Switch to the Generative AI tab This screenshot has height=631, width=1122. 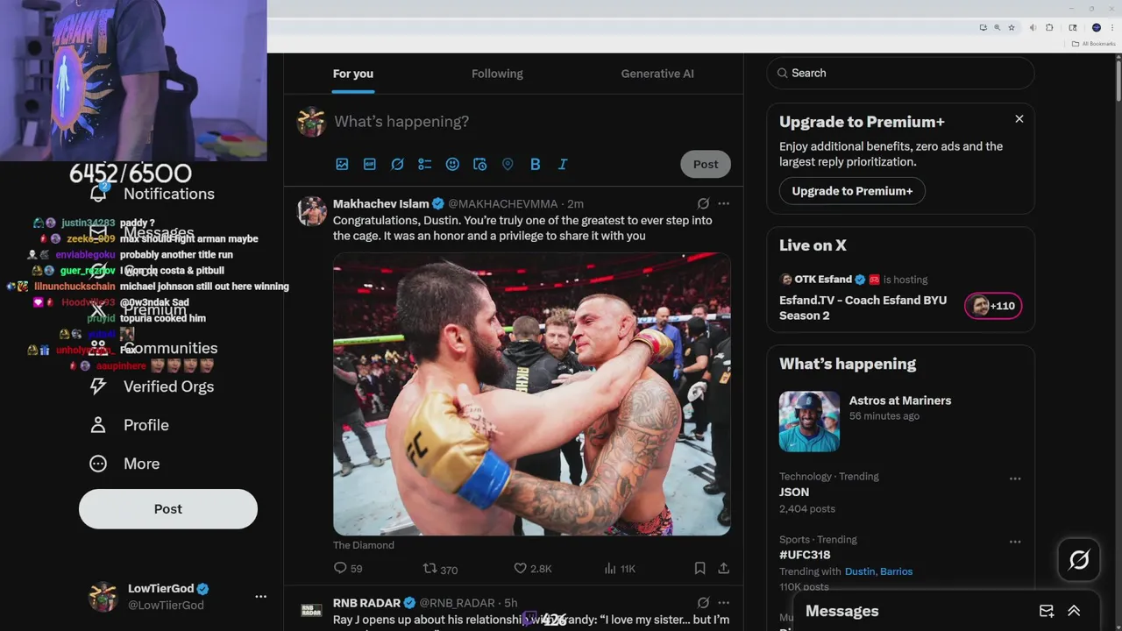coord(657,74)
